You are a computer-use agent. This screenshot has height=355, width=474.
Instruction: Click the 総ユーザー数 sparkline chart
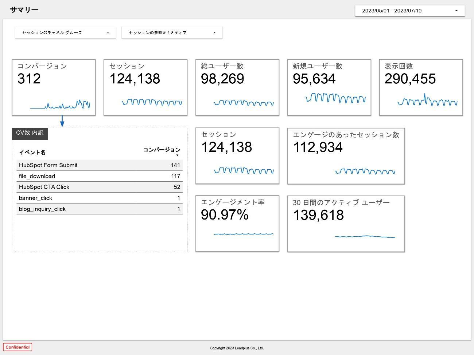click(244, 103)
